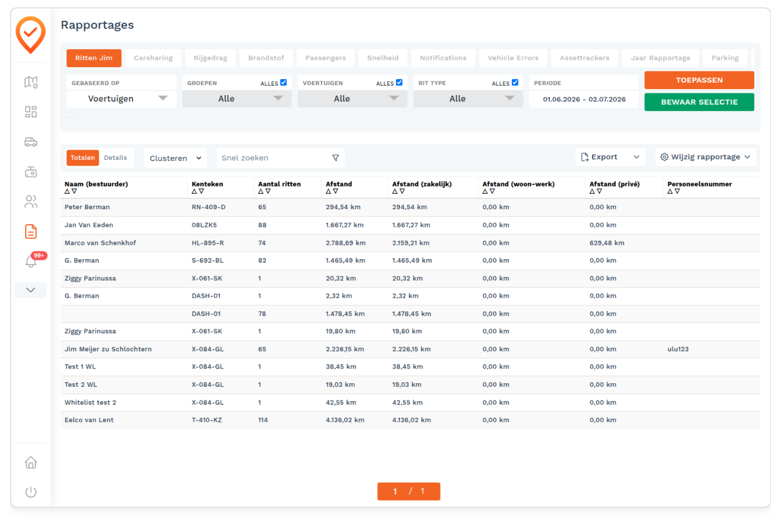The width and height of the screenshot is (781, 520).
Task: Switch to Details view
Action: [x=116, y=157]
